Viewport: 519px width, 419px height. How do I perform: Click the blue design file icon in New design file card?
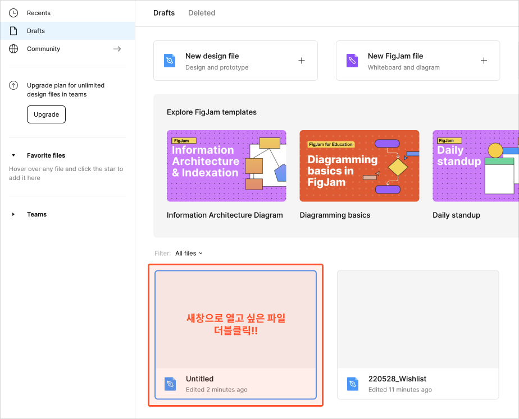pyautogui.click(x=170, y=61)
